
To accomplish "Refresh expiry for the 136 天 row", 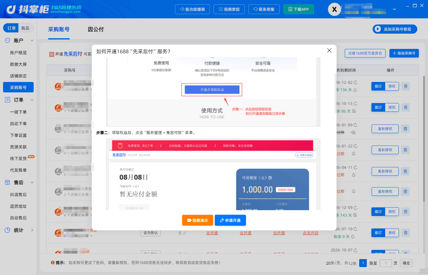I will click(x=355, y=83).
